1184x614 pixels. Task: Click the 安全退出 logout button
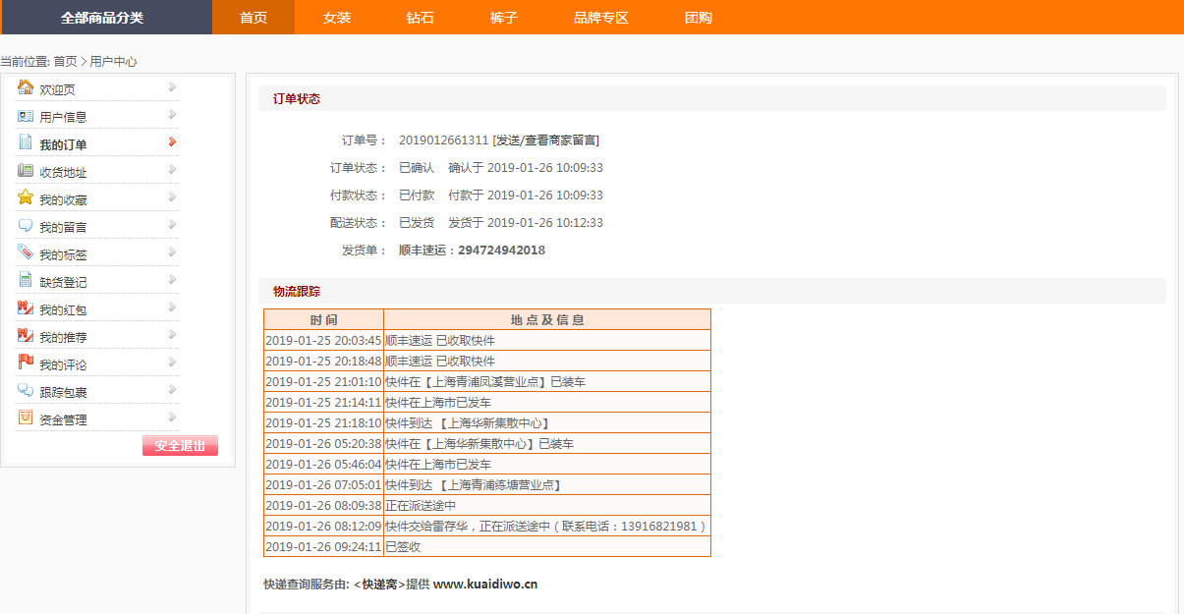coord(180,446)
